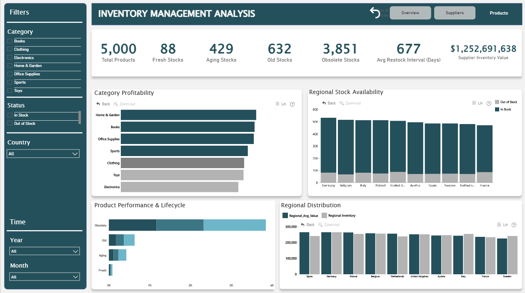The width and height of the screenshot is (525, 293).
Task: Open the Country dropdown
Action: point(43,154)
